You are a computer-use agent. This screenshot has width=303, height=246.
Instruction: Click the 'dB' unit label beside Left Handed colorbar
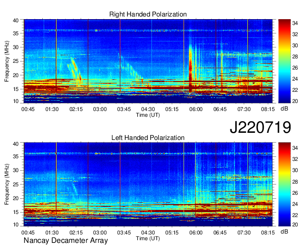coord(284,231)
